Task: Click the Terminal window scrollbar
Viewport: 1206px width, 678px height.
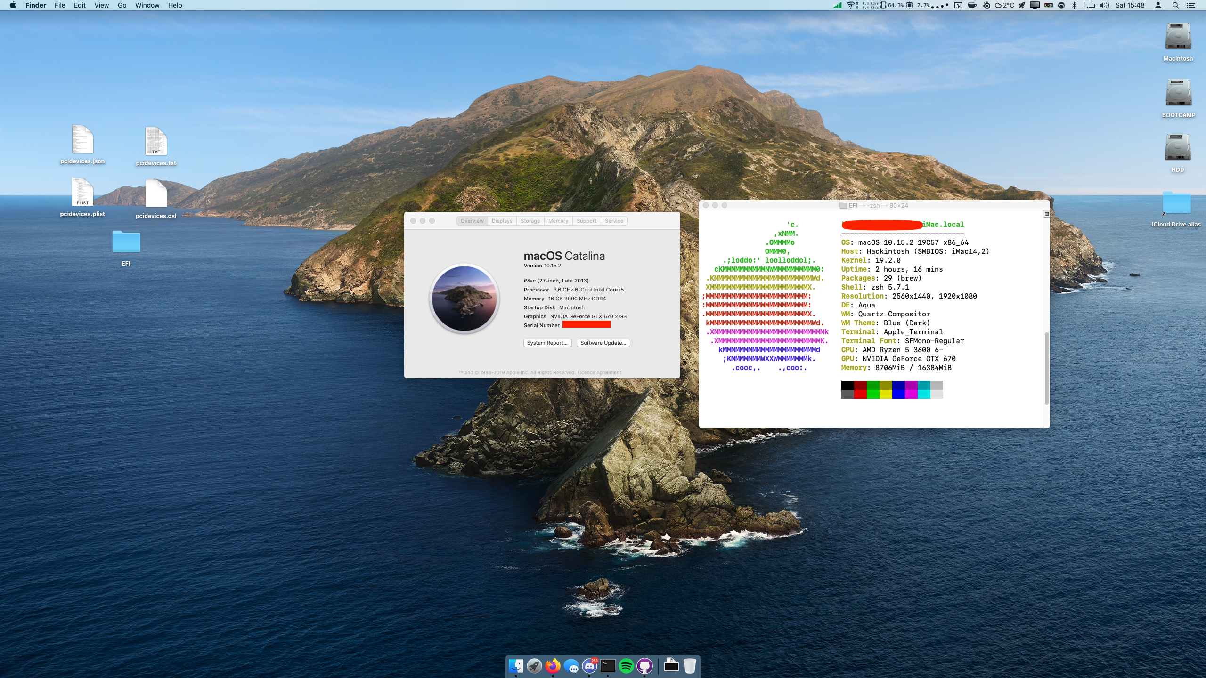Action: click(1046, 368)
